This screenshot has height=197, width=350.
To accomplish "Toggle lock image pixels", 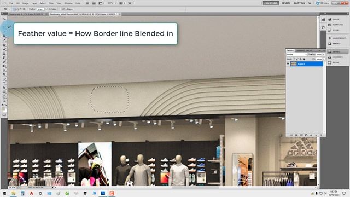I will click(x=297, y=59).
